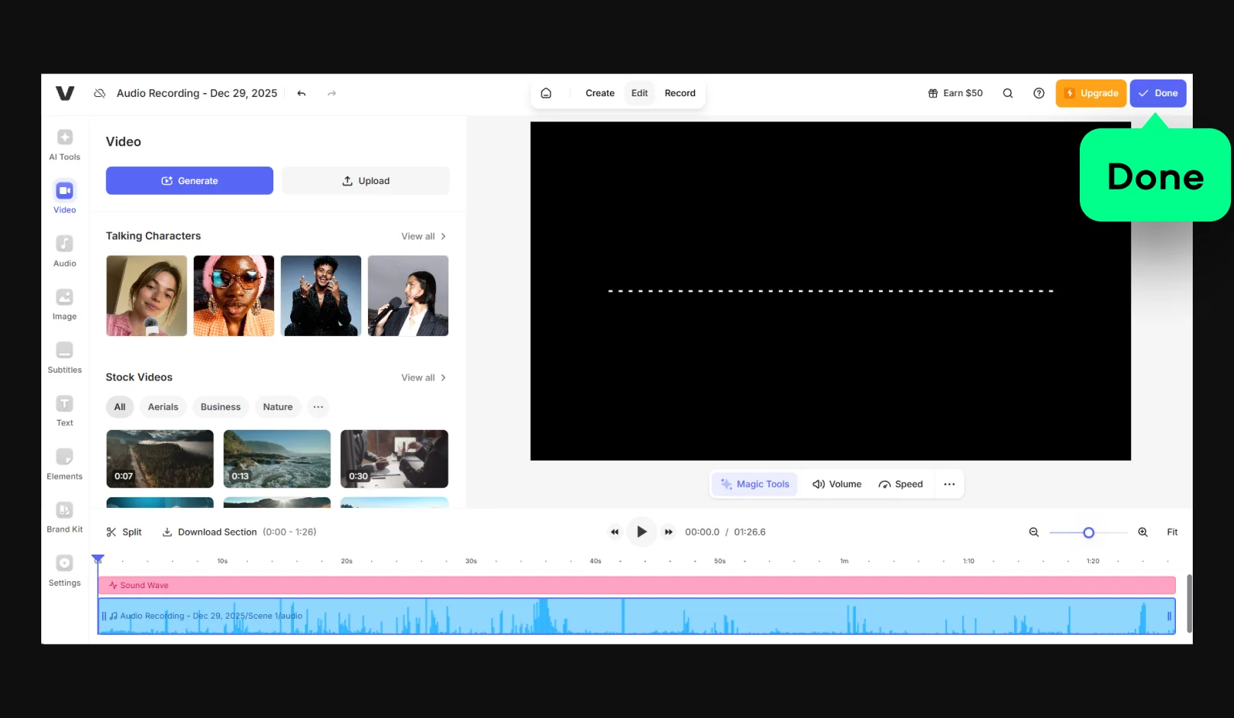The image size is (1234, 718).
Task: Switch to the Record tab
Action: coord(680,93)
